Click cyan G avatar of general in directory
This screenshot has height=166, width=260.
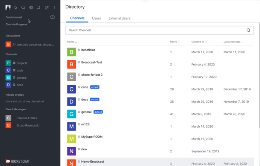point(72,114)
